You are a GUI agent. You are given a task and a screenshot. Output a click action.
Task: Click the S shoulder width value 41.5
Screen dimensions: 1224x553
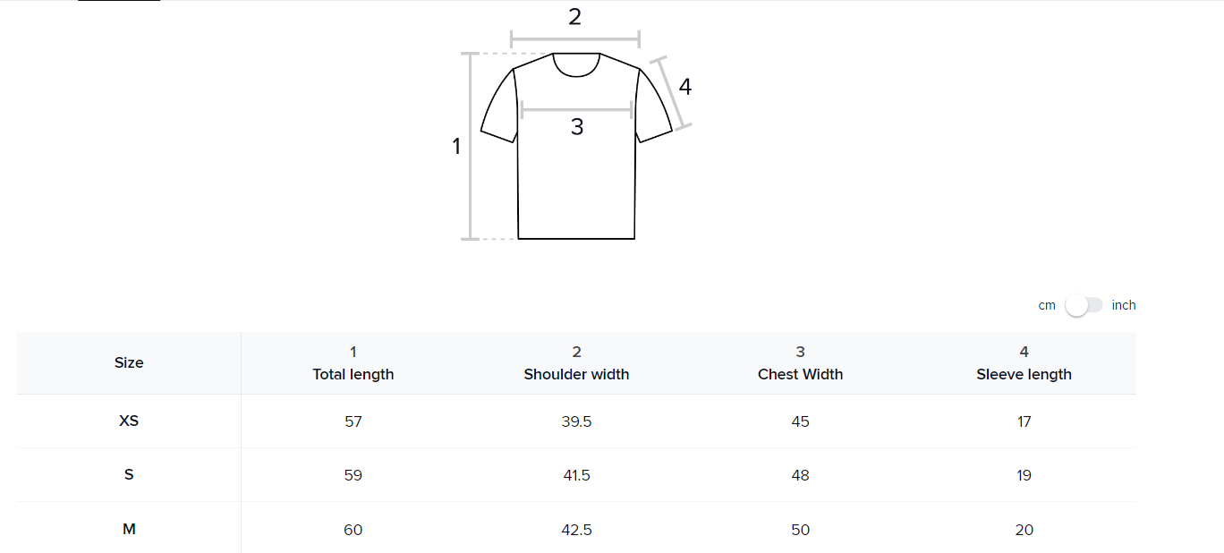[x=576, y=475]
